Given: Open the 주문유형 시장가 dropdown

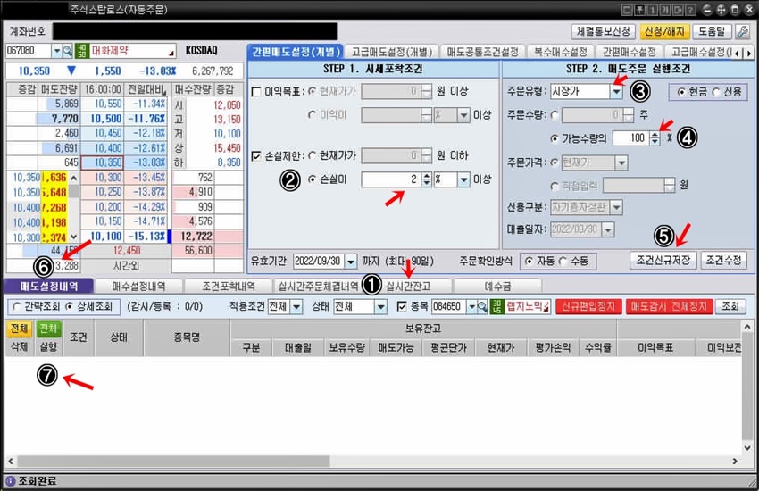Looking at the screenshot, I should click(616, 91).
